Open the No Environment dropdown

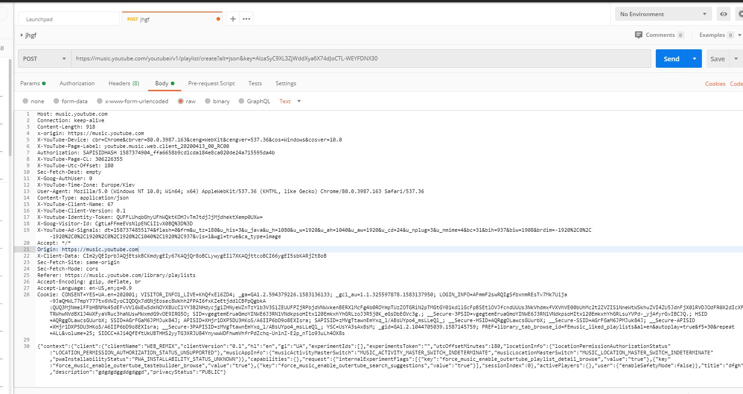[663, 14]
